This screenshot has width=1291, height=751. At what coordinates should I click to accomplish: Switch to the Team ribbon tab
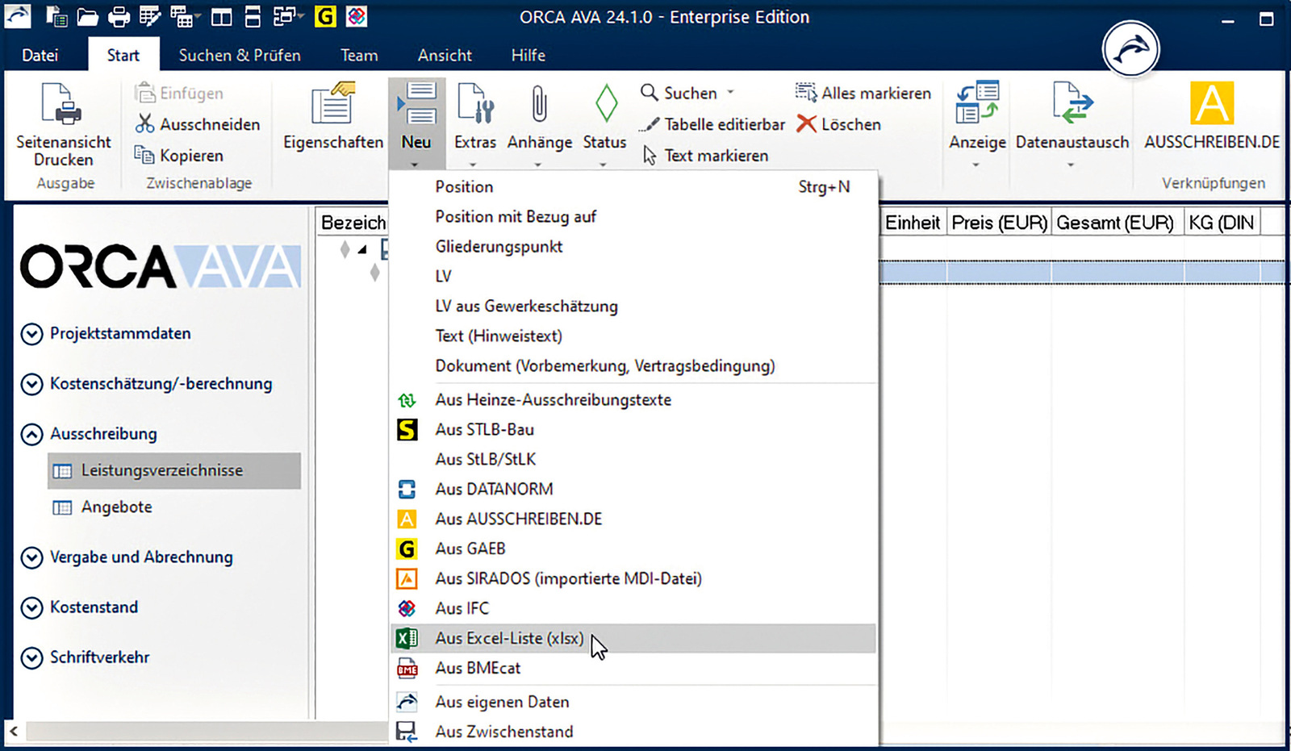click(358, 55)
